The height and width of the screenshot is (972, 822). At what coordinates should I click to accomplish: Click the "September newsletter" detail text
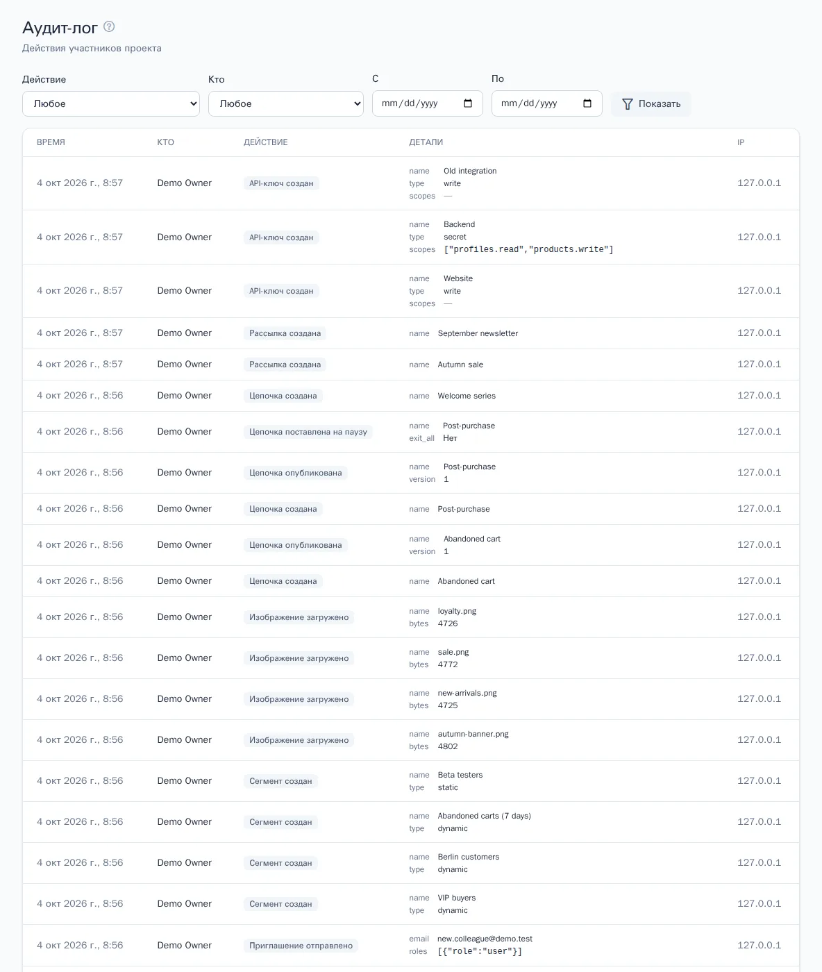478,333
